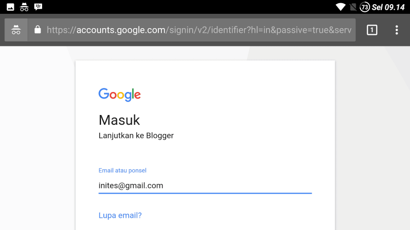Open the tab switcher showing 1 tab
This screenshot has height=230, width=410.
(372, 30)
